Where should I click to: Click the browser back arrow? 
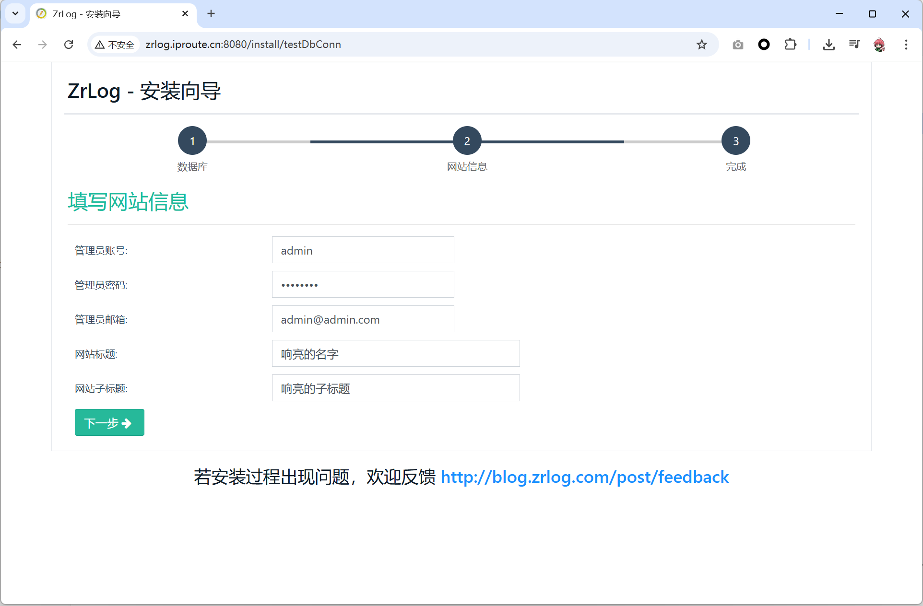17,45
